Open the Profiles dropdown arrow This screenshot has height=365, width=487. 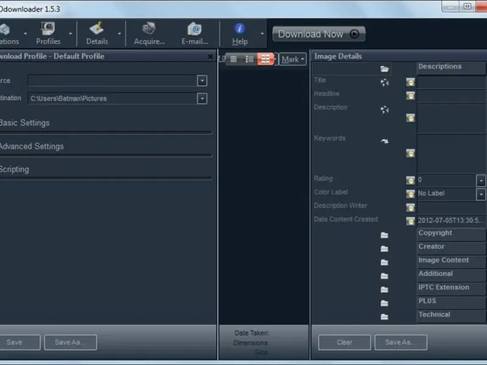[71, 33]
